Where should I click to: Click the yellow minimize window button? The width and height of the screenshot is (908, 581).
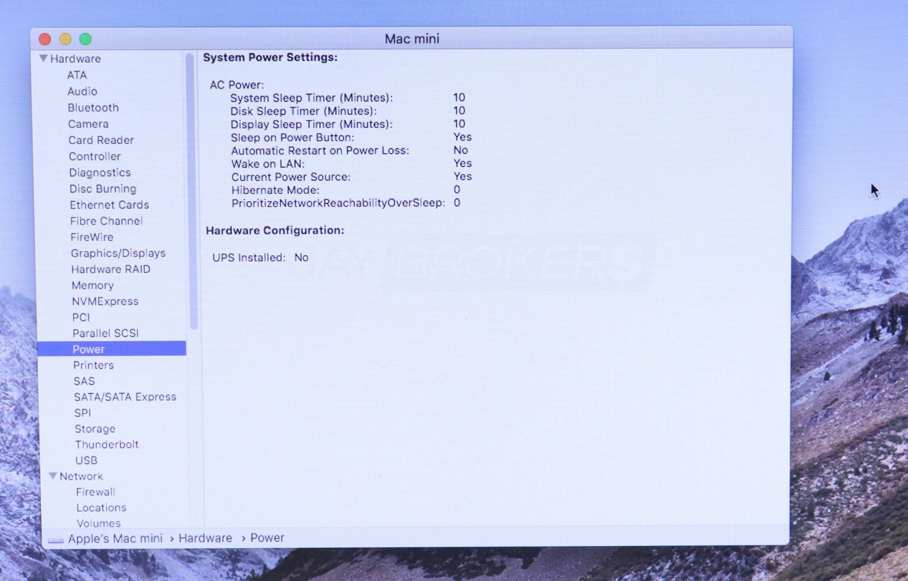(x=65, y=39)
